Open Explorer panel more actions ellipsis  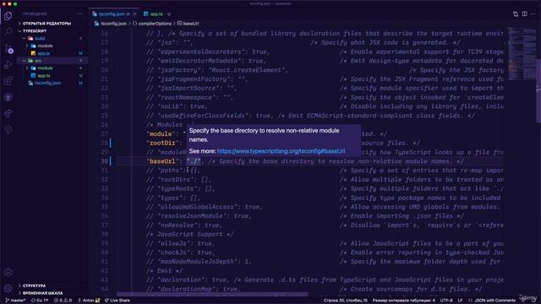(80, 14)
